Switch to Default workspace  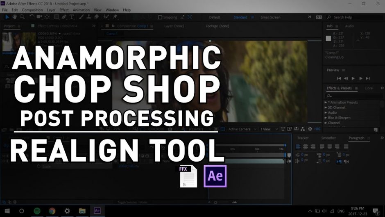click(x=214, y=17)
